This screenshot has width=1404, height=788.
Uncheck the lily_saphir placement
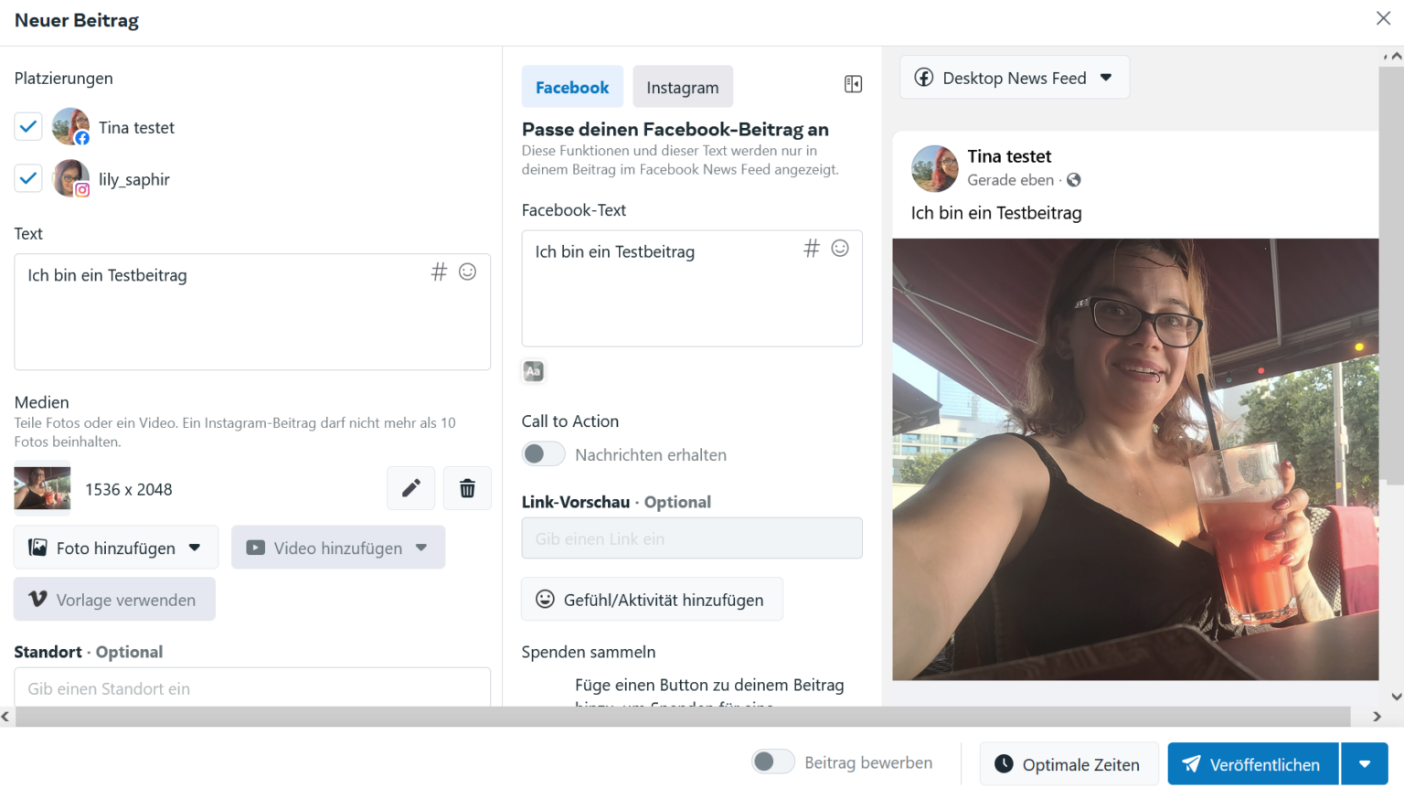coord(28,177)
